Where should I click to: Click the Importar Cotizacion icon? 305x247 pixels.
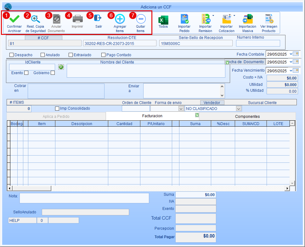point(227,19)
